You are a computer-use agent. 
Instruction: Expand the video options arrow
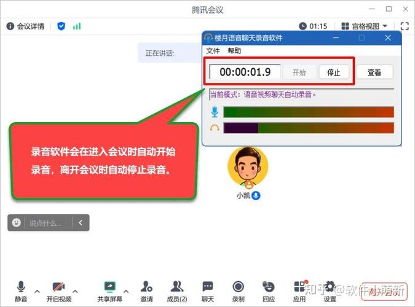coord(75,291)
